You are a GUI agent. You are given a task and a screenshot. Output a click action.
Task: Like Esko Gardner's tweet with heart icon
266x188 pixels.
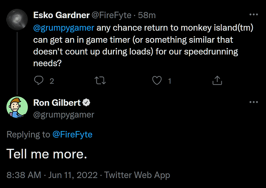[x=157, y=80]
